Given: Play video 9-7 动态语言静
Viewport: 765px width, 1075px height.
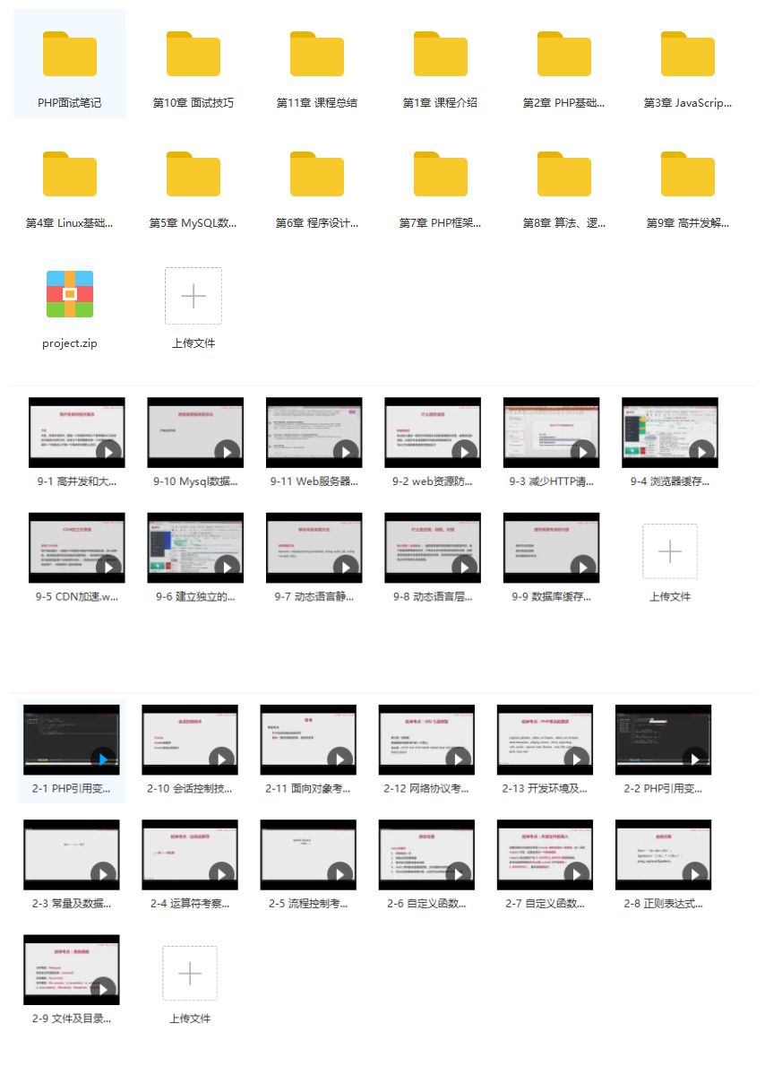Looking at the screenshot, I should click(314, 548).
